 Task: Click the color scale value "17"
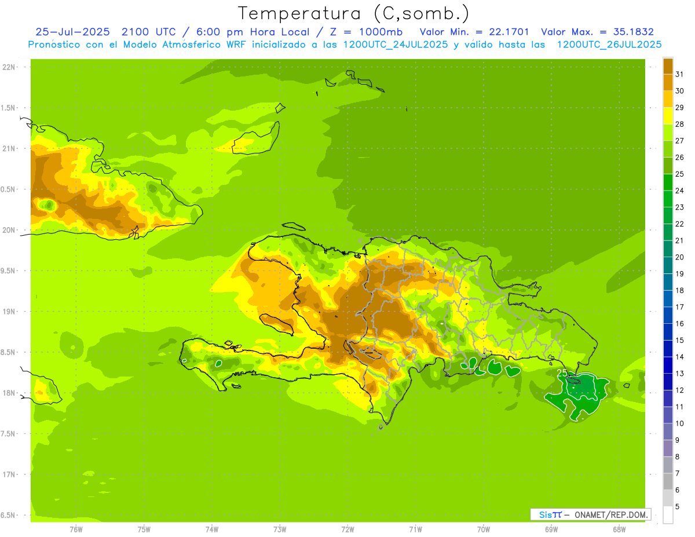(679, 307)
